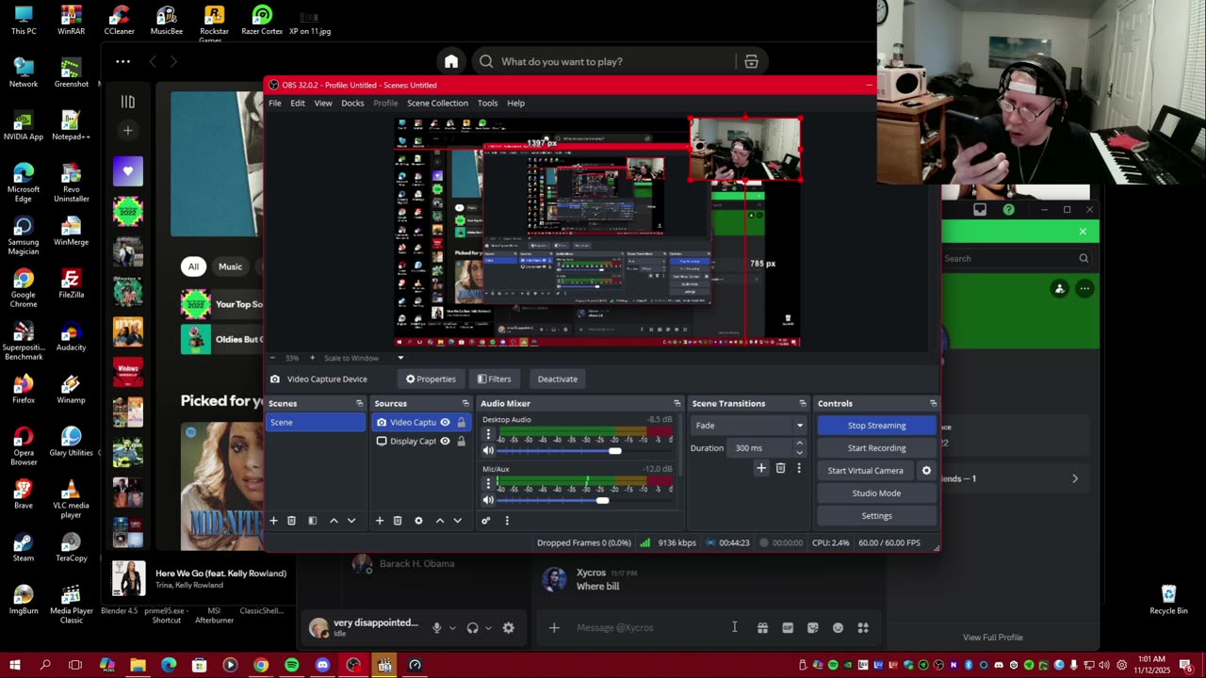The width and height of the screenshot is (1206, 678).
Task: Increase transition duration with up arrow
Action: pyautogui.click(x=800, y=444)
